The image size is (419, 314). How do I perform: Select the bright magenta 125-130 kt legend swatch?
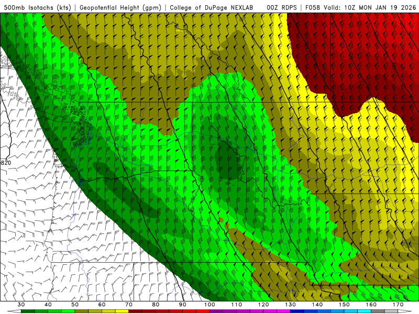[x=283, y=311]
